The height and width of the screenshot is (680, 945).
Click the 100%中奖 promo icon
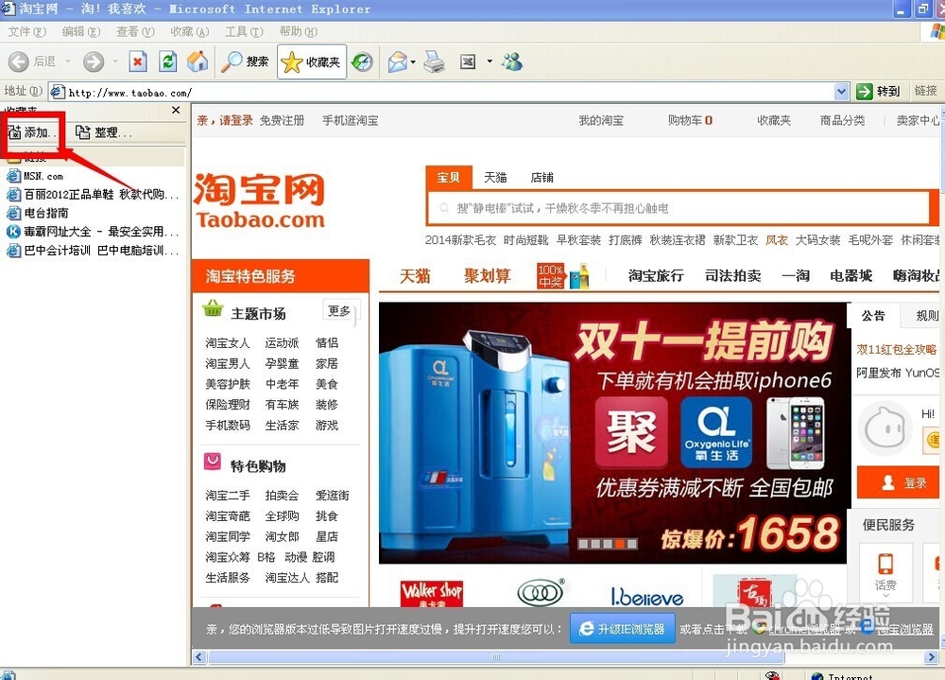coord(562,276)
